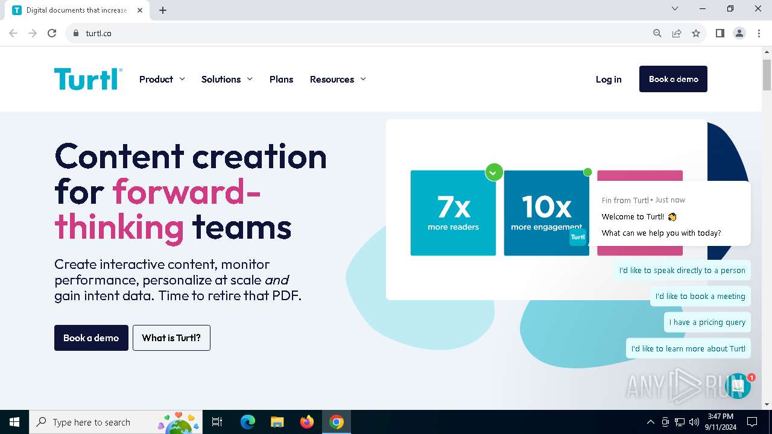Viewport: 772px width, 434px height.
Task: Open the Chrome three-dot menu
Action: point(758,33)
